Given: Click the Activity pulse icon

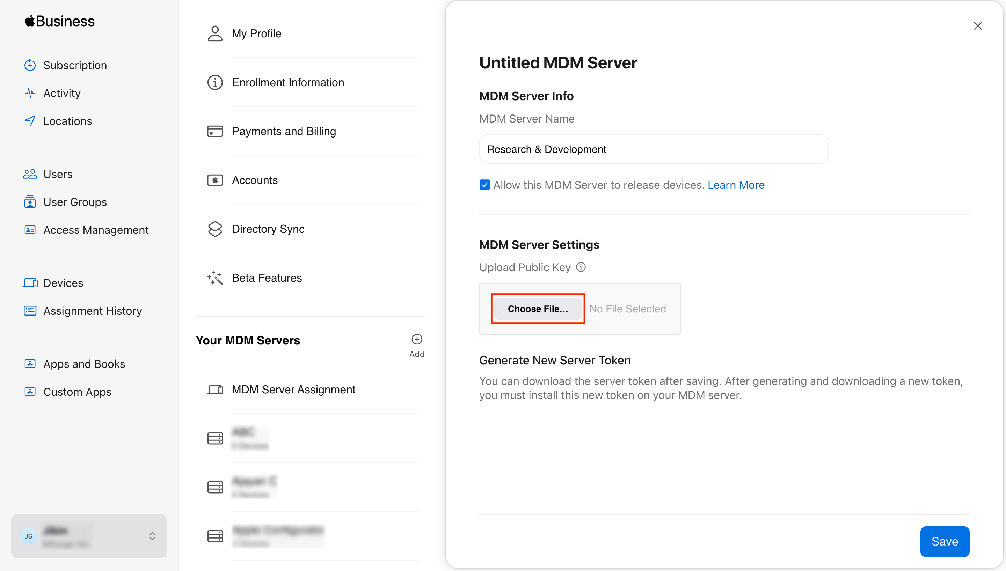Looking at the screenshot, I should coord(30,93).
